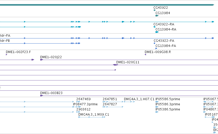Select the CG43922 gene label
The height and width of the screenshot is (134, 218).
pyautogui.click(x=161, y=8)
